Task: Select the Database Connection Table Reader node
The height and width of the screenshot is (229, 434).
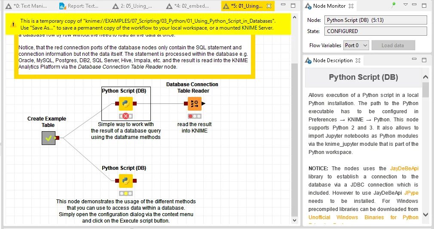Action: [195, 104]
